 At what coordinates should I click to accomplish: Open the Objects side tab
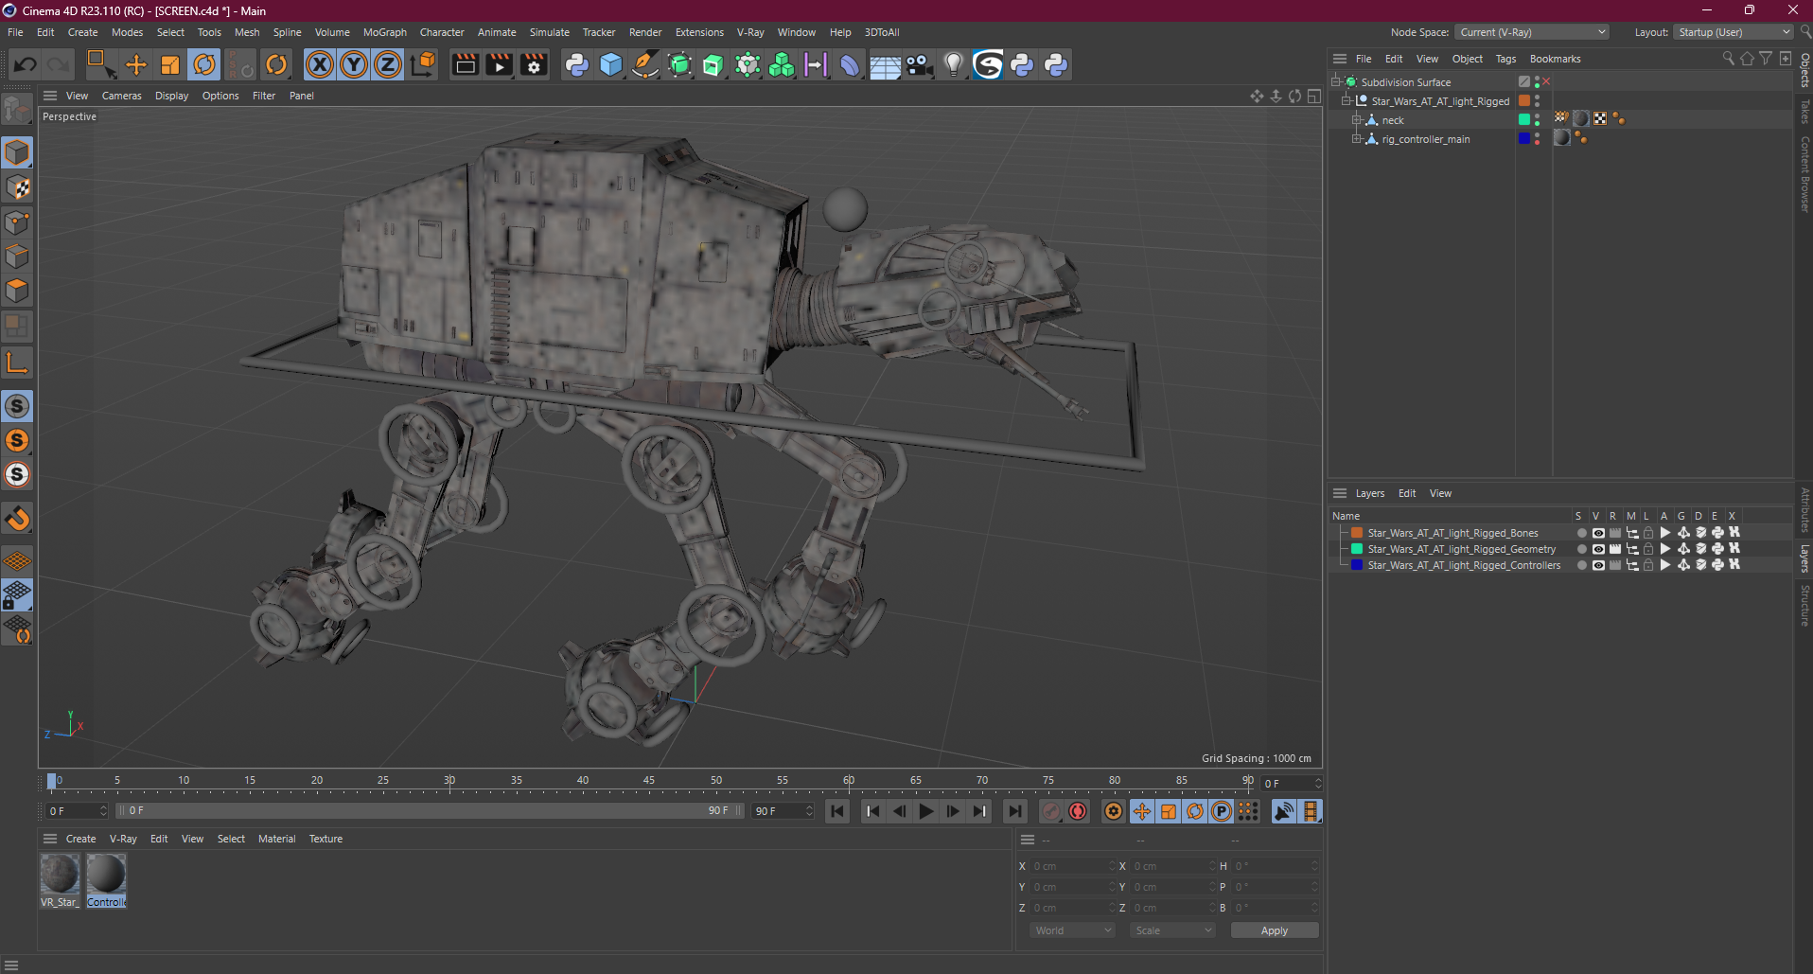(1804, 71)
